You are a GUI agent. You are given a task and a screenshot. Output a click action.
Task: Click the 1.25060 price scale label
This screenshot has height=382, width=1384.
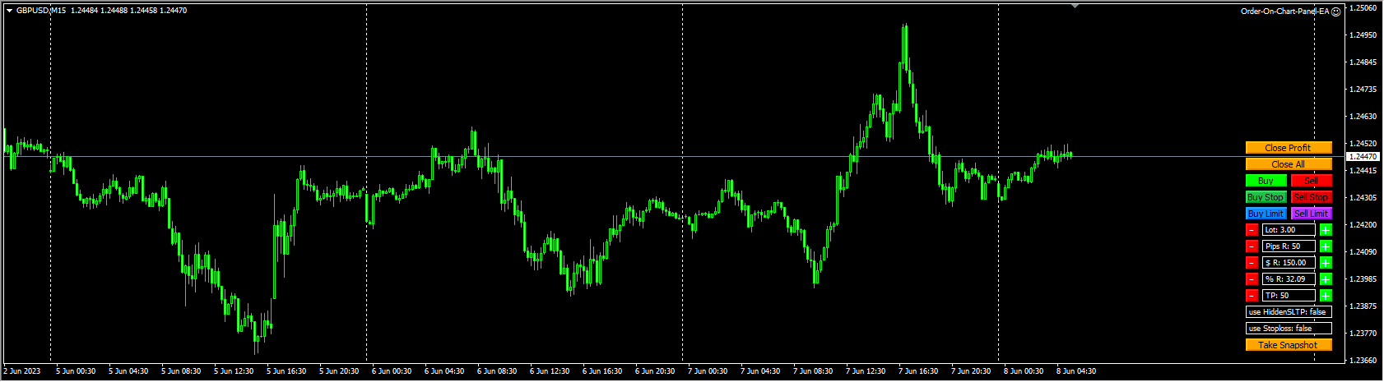[x=1364, y=8]
